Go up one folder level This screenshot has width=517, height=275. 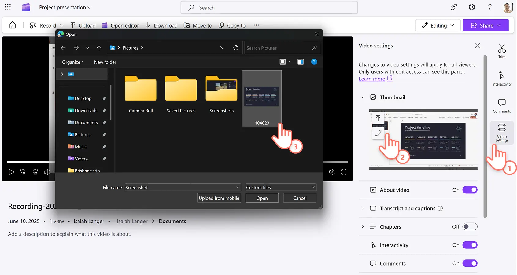(99, 48)
